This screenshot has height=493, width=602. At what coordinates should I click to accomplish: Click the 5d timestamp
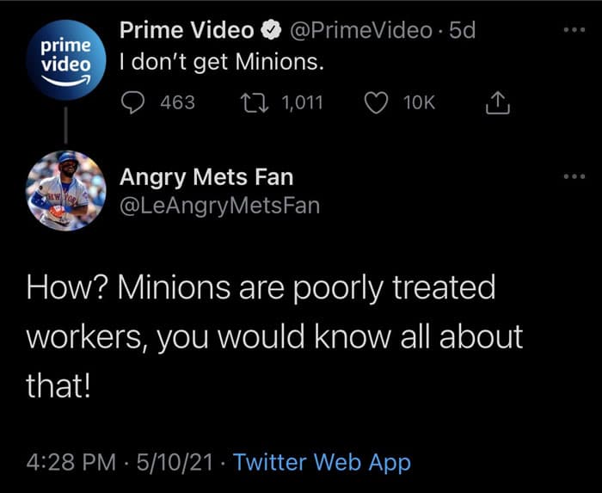[462, 30]
